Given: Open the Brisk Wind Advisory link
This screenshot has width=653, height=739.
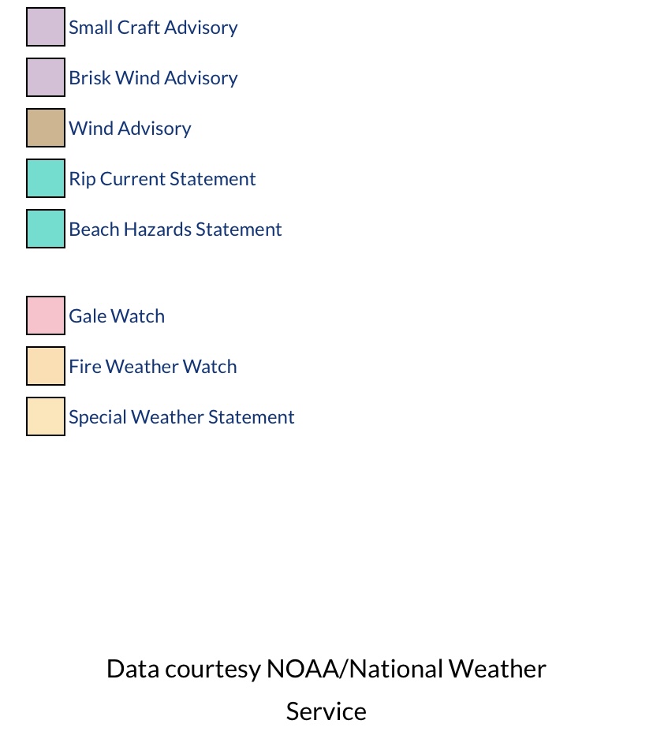Looking at the screenshot, I should point(153,78).
